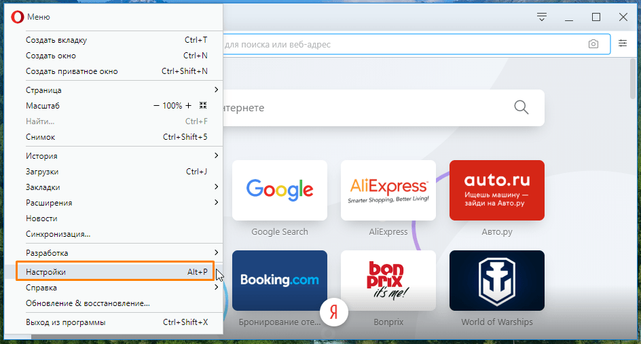
Task: Select Создать вкладку menu item
Action: click(113, 40)
